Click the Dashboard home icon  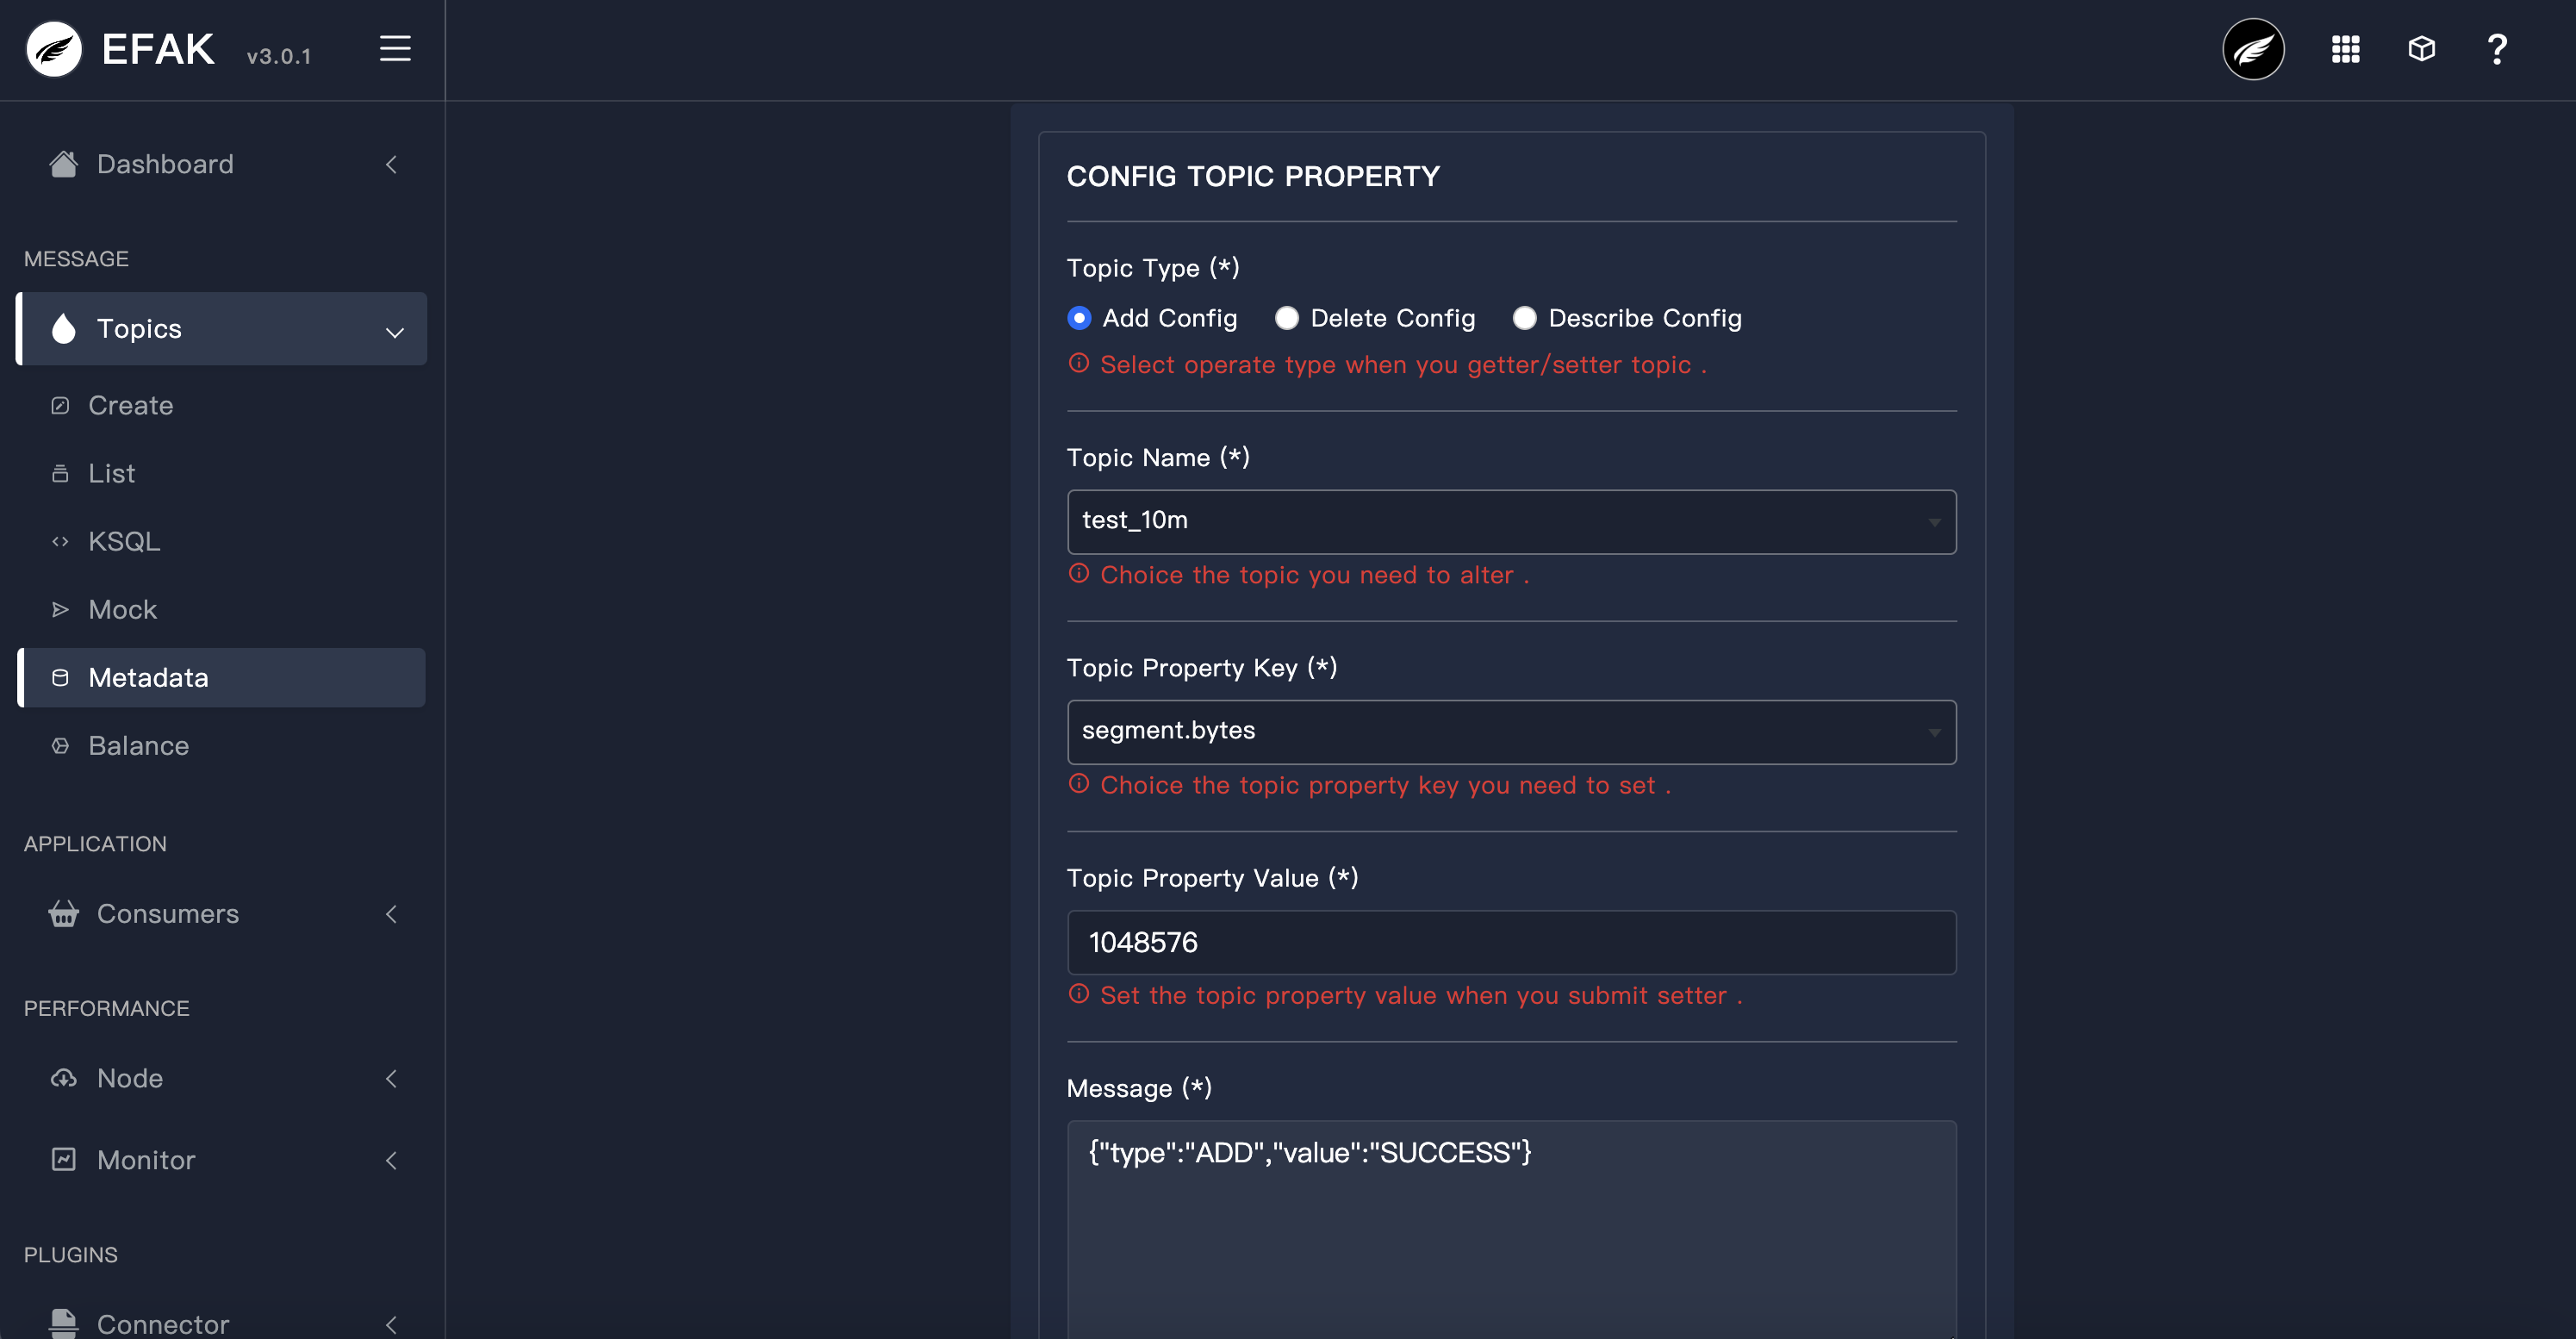[x=64, y=164]
